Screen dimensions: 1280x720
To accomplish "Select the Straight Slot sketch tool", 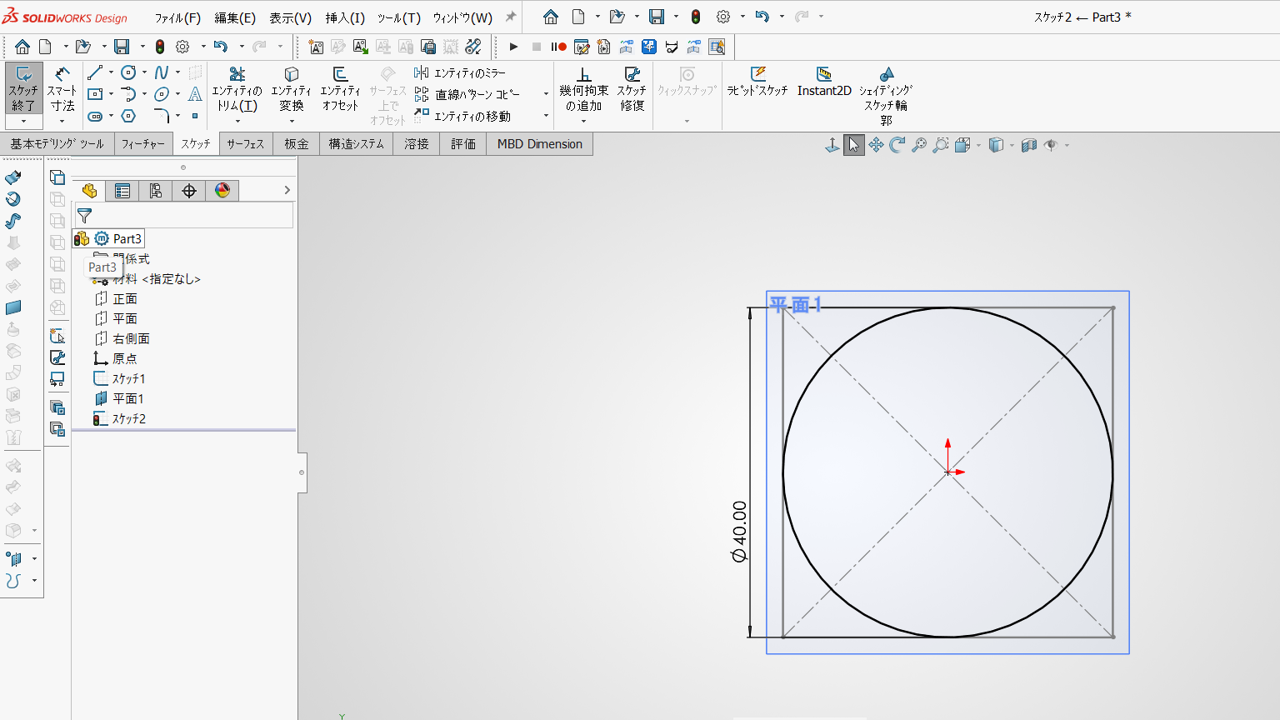I will point(95,116).
